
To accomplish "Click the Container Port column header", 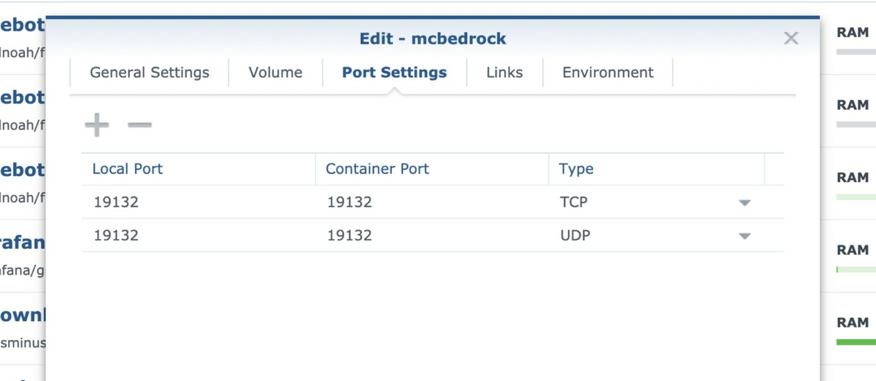I will point(377,169).
